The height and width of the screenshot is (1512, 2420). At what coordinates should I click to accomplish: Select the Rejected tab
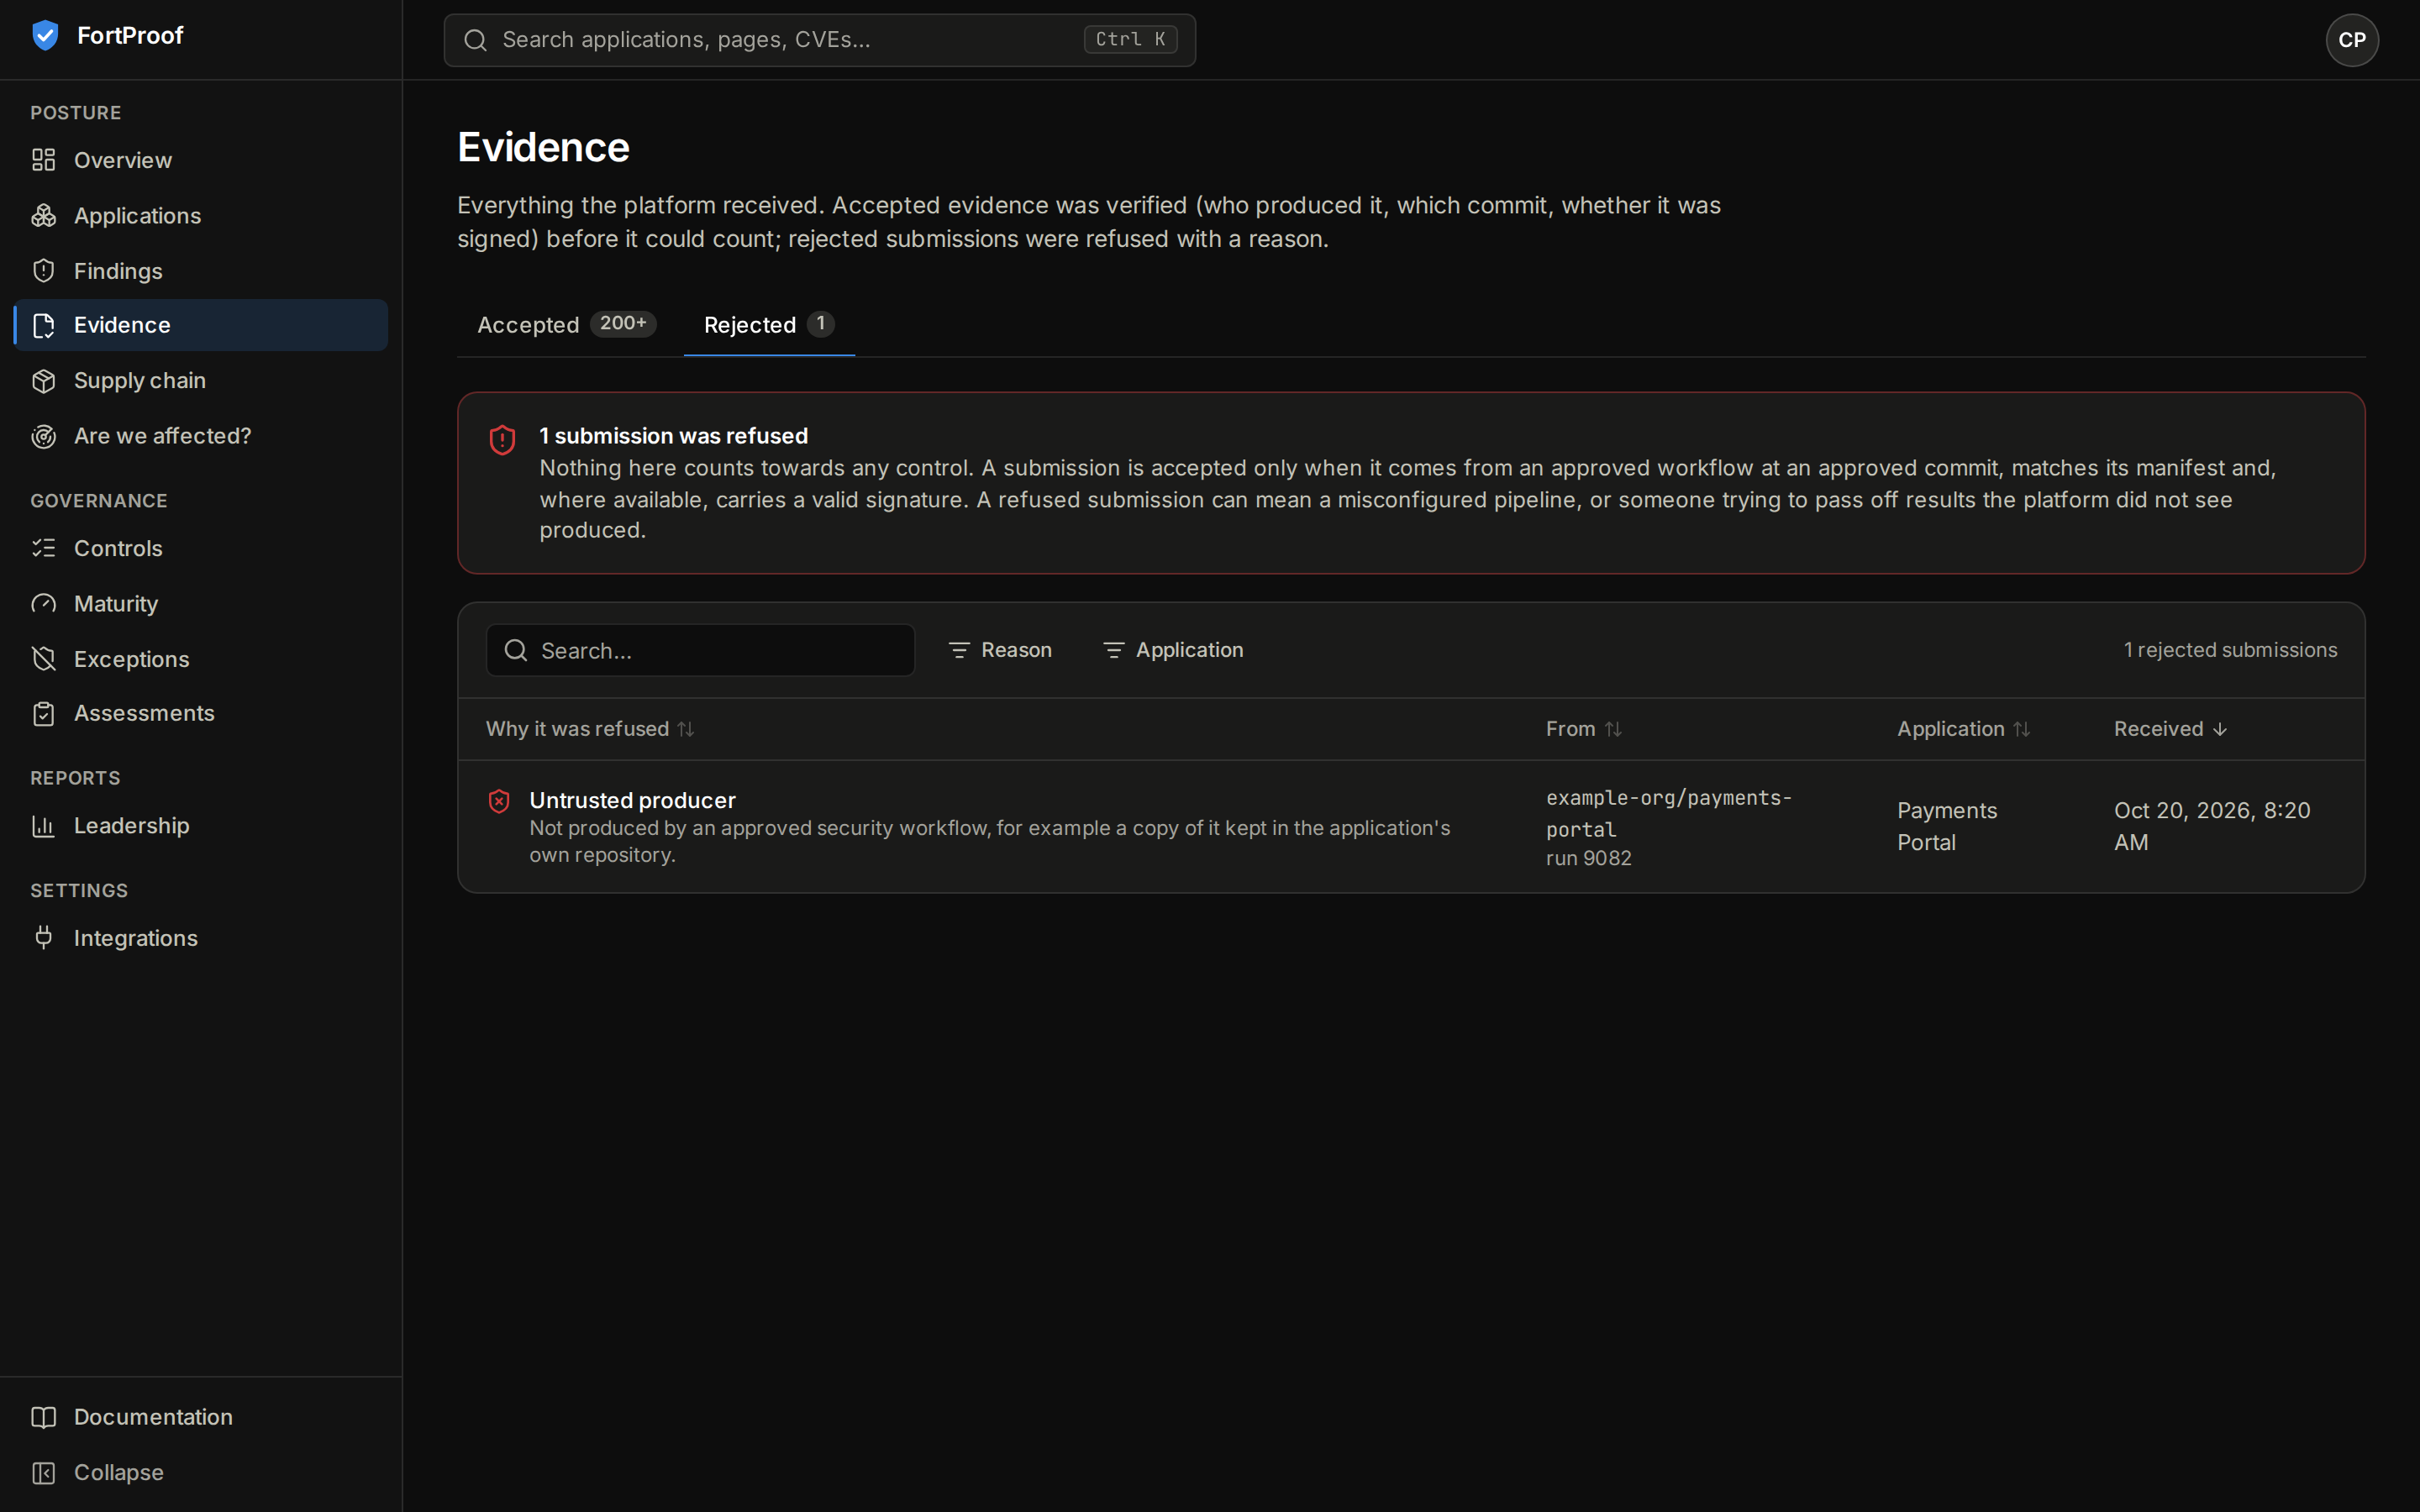click(769, 325)
